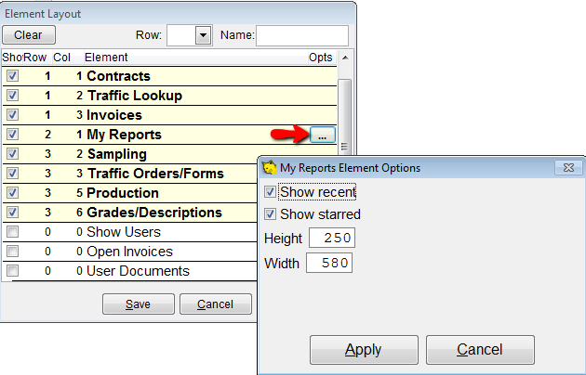The width and height of the screenshot is (586, 375).
Task: Uncheck the My Reports show checkbox
Action: click(12, 134)
